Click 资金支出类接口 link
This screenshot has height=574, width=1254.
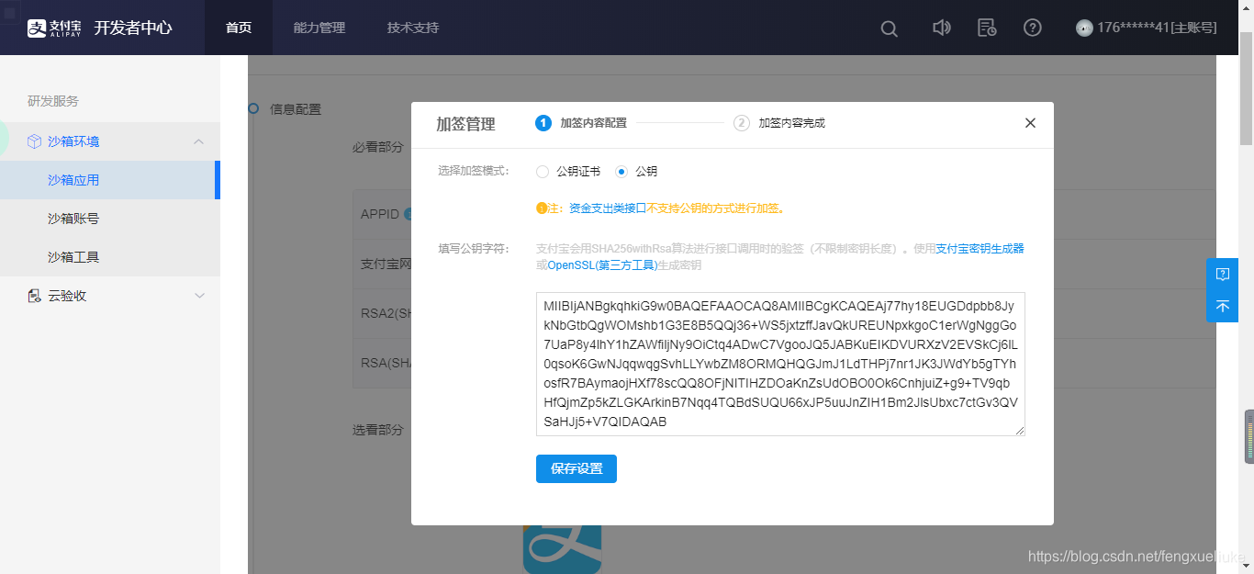click(x=608, y=208)
